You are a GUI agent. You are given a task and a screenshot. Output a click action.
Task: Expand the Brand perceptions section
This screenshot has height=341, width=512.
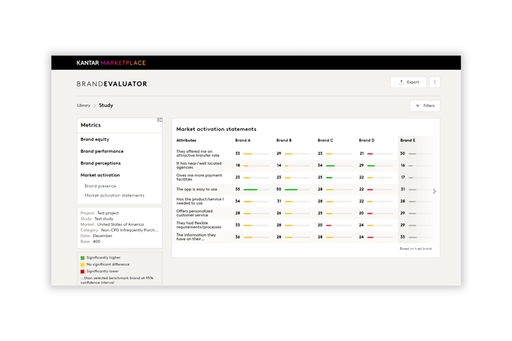tap(102, 163)
